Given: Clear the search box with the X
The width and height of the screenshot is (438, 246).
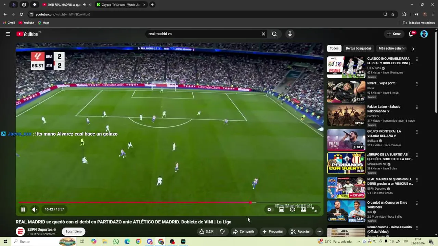Looking at the screenshot, I should click(263, 34).
